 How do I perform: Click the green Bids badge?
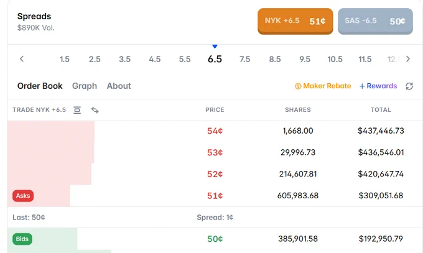click(x=22, y=239)
